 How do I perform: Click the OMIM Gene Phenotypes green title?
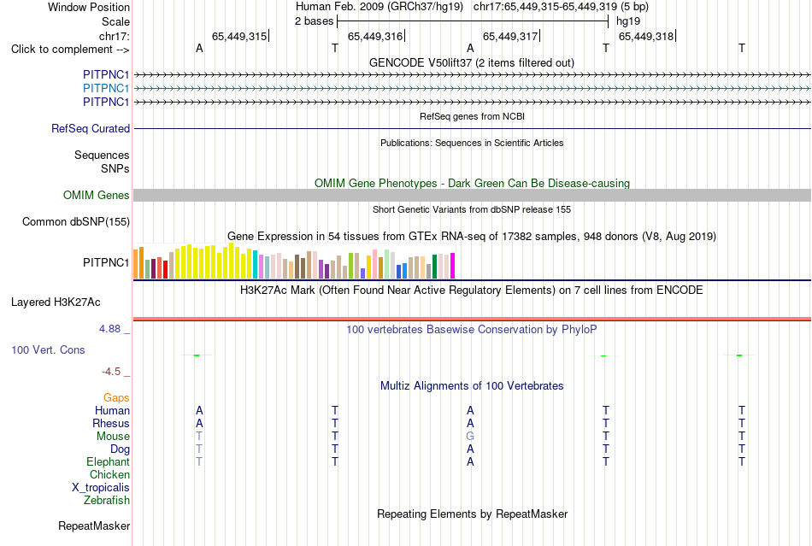472,183
